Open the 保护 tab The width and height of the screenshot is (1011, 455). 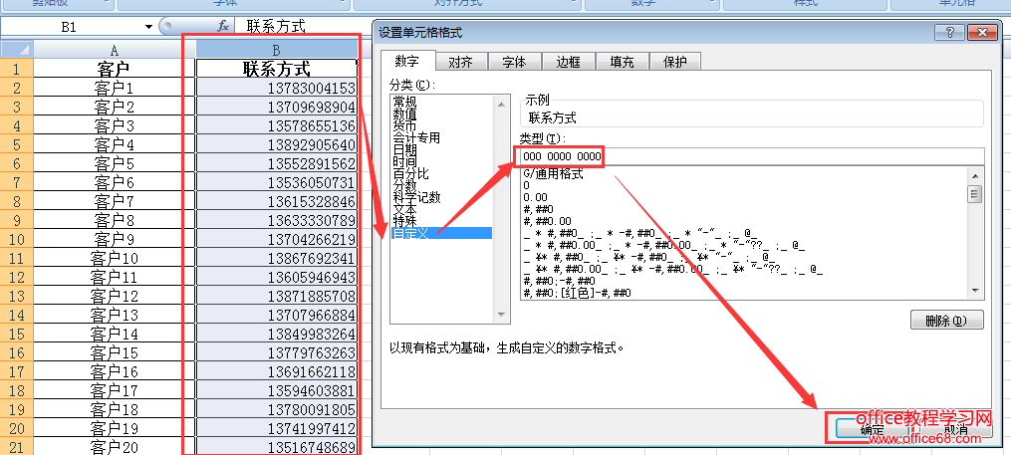(x=675, y=62)
